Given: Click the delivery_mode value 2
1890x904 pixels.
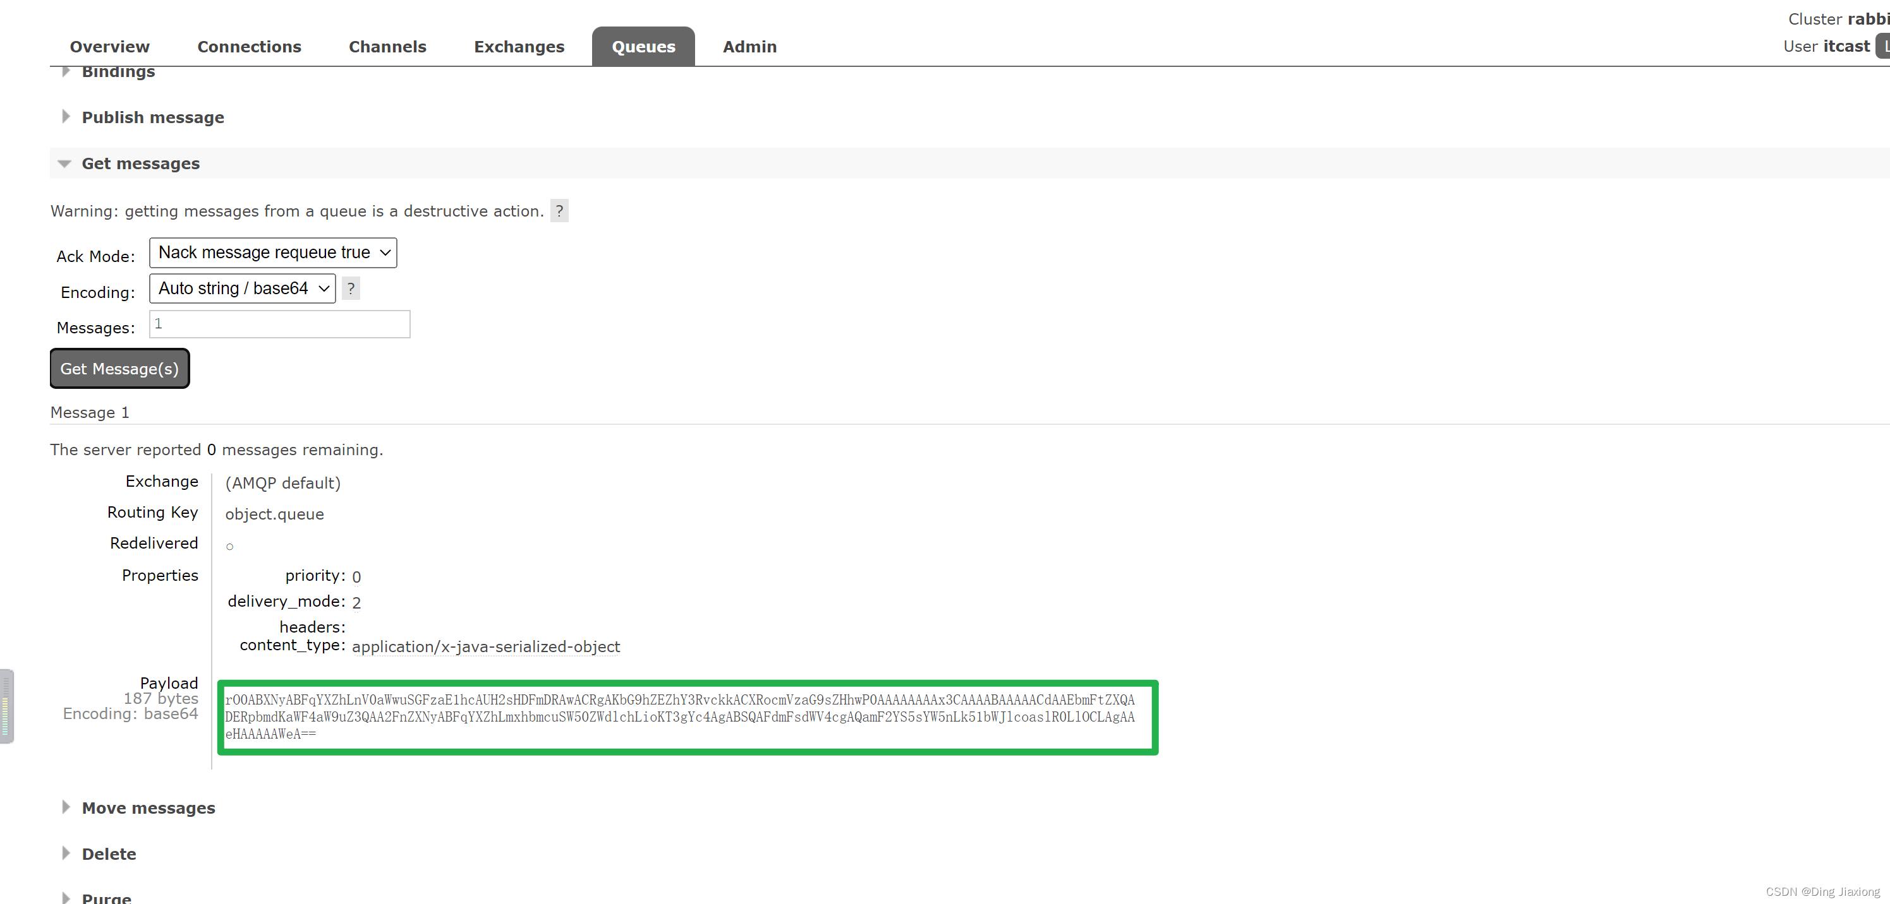Looking at the screenshot, I should pyautogui.click(x=356, y=603).
